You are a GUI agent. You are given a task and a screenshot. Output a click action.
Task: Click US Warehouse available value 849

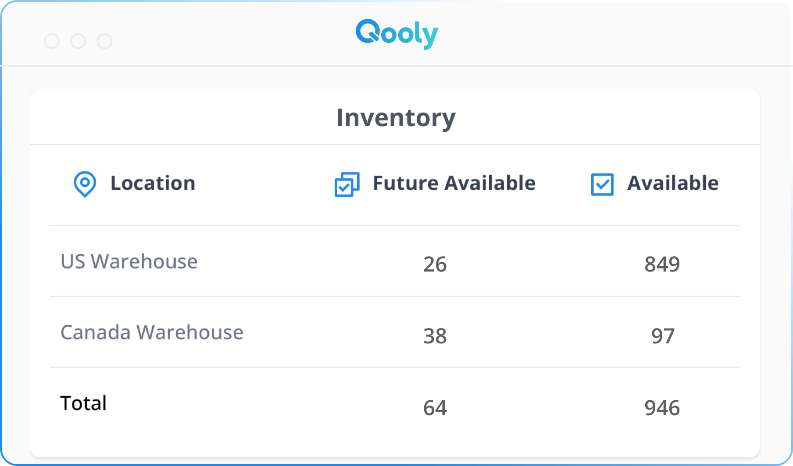pyautogui.click(x=662, y=264)
